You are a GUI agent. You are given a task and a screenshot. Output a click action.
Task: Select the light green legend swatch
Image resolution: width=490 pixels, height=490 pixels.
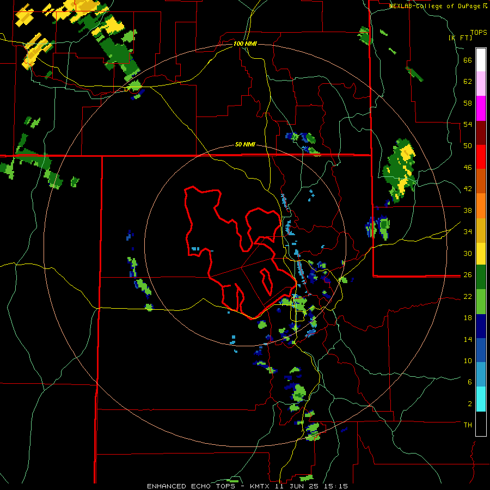pyautogui.click(x=481, y=302)
